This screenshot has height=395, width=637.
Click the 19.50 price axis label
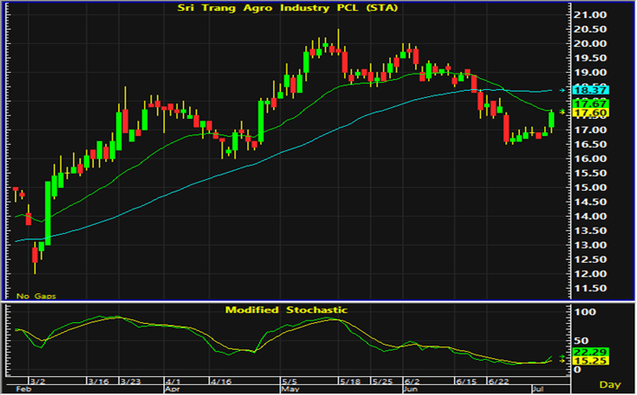click(x=589, y=58)
